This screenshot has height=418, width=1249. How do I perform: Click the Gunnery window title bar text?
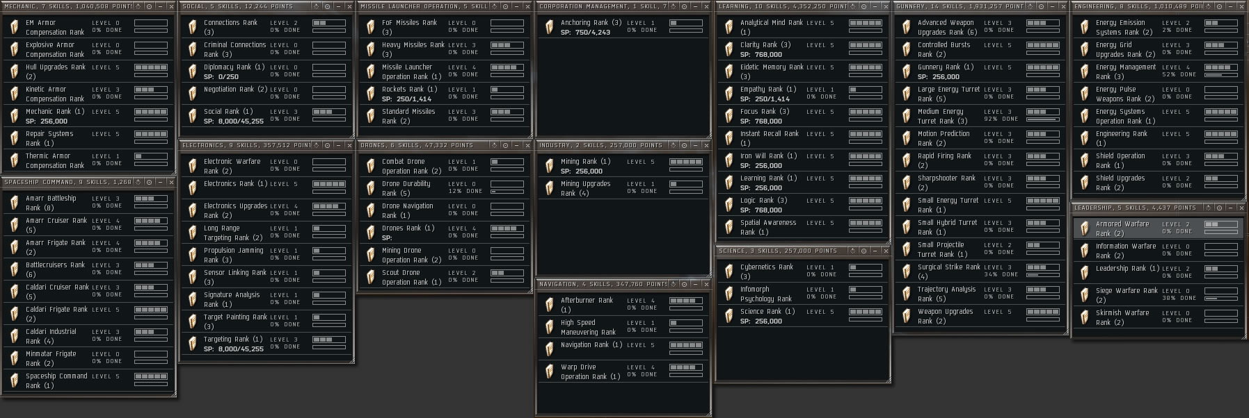960,6
